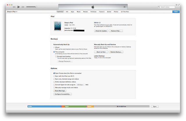Click the search magnifier icon
This screenshot has width=186, height=121.
point(159,7)
